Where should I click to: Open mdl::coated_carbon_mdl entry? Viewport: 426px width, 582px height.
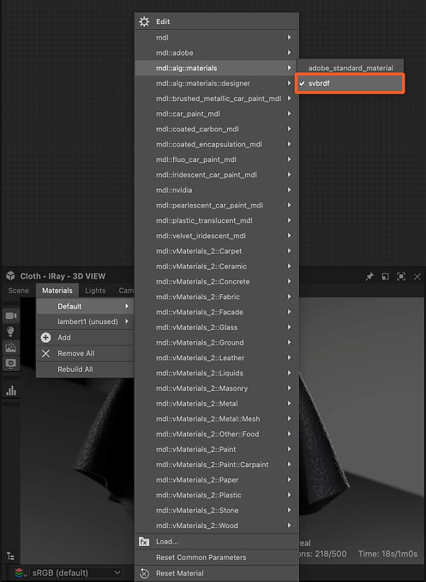click(x=217, y=129)
